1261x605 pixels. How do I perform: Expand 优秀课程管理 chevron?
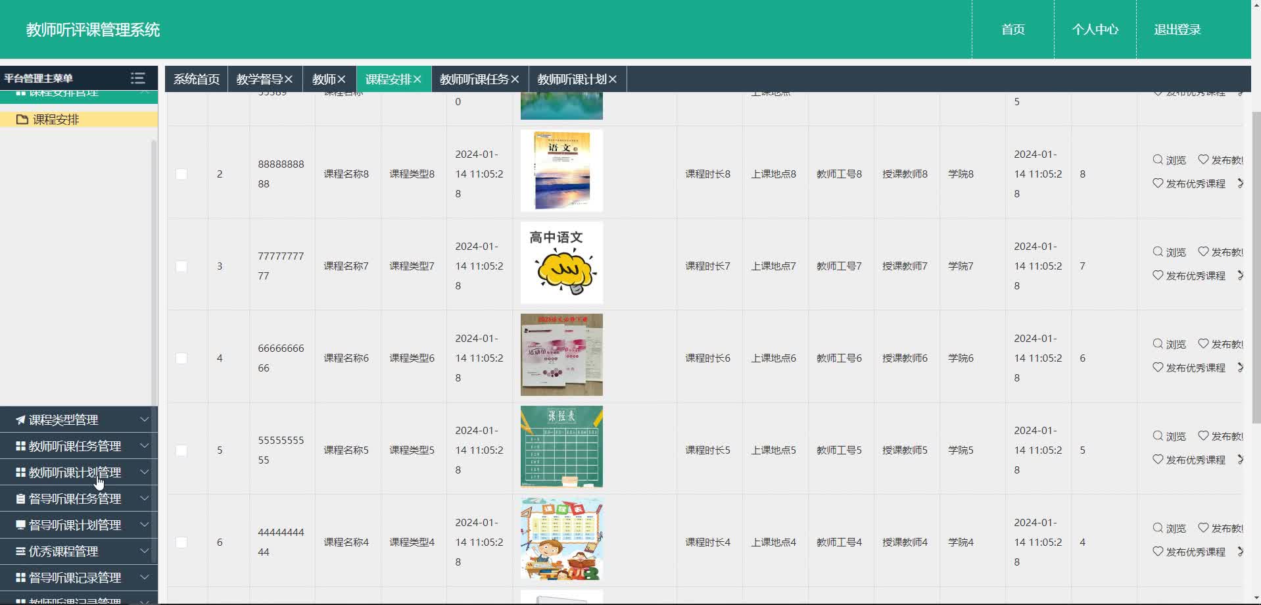(x=144, y=550)
